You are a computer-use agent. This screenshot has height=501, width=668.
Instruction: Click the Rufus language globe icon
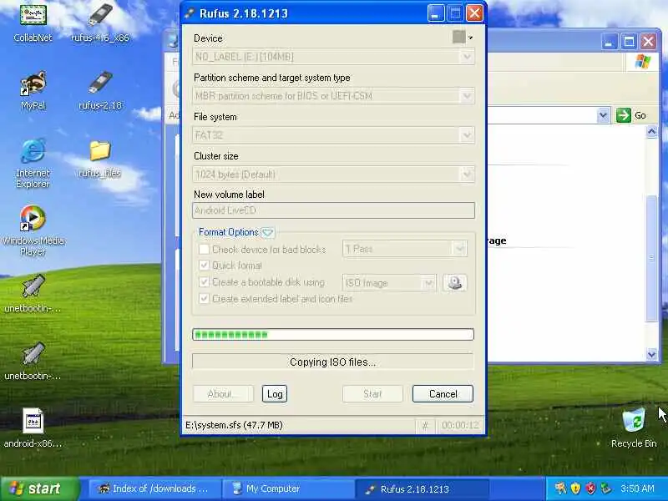[x=458, y=37]
